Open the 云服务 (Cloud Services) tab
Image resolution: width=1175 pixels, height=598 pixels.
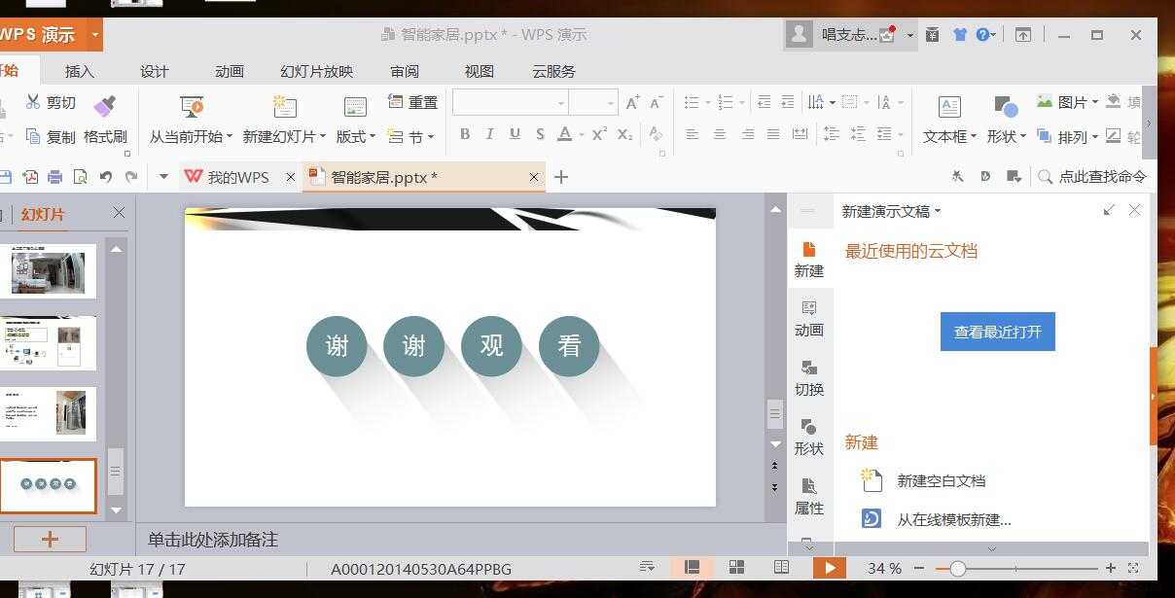point(553,71)
